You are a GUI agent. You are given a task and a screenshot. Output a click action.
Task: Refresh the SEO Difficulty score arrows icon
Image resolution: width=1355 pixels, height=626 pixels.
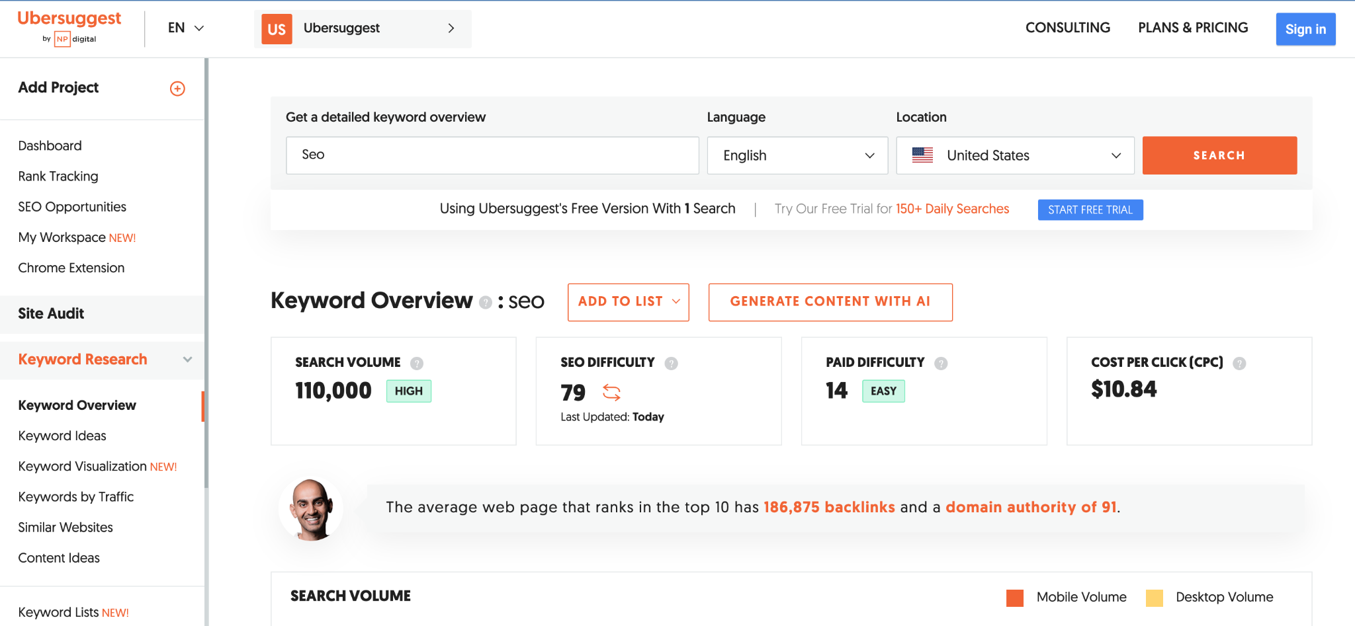[611, 393]
